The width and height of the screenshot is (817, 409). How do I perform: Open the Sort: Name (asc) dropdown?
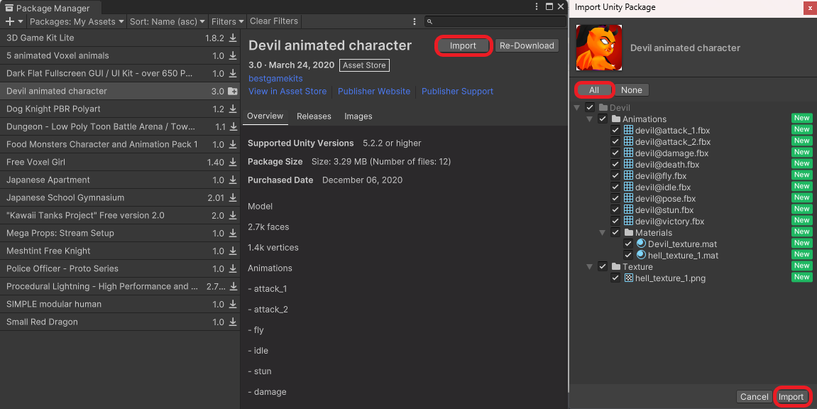(168, 21)
